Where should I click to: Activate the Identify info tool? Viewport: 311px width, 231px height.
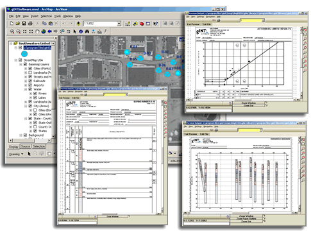81,31
